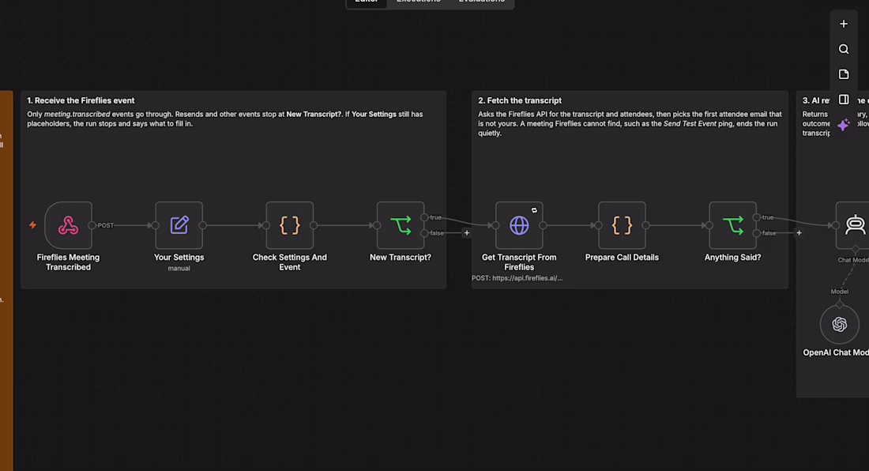The width and height of the screenshot is (869, 471).
Task: Click the false output handle of New Transcript?
Action: click(424, 233)
